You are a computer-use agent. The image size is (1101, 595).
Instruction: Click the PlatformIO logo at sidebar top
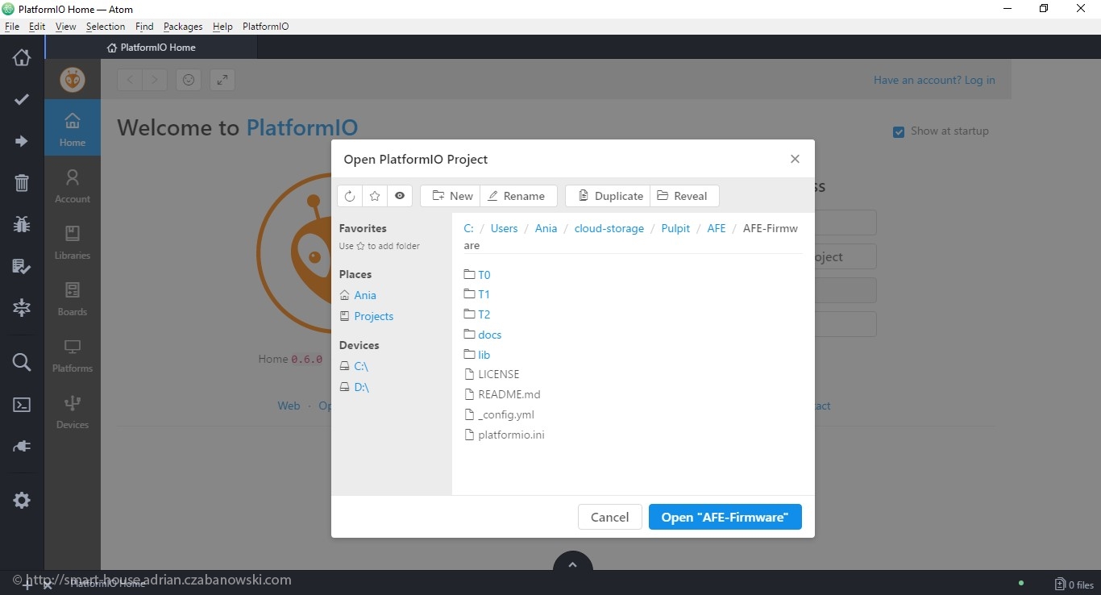click(73, 80)
